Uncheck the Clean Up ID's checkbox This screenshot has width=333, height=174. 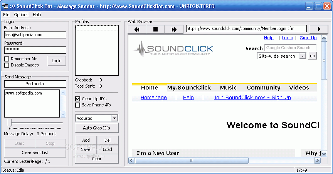(x=78, y=99)
